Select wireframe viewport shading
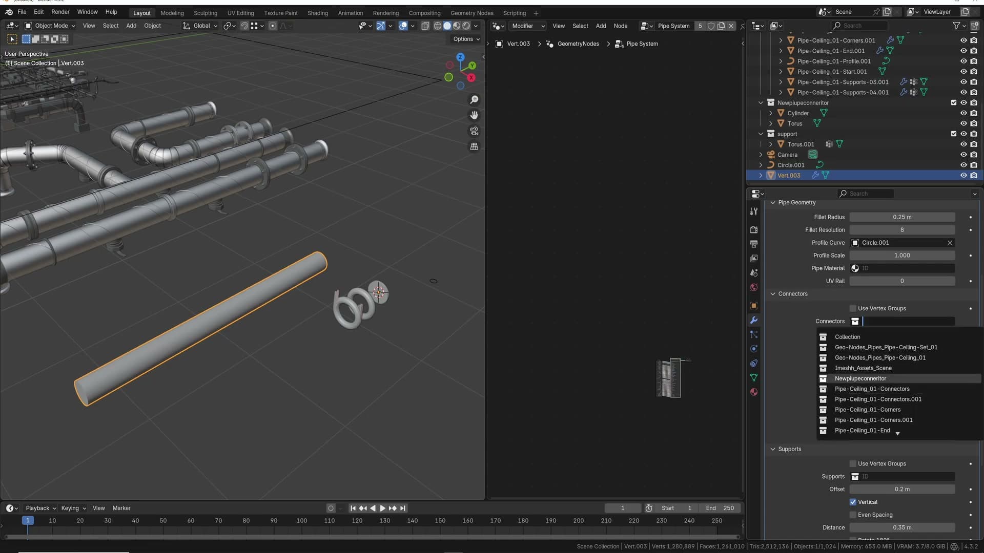This screenshot has width=984, height=553. coord(438,26)
